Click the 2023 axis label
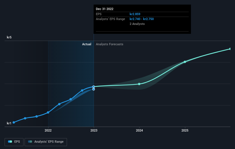Screen dimensions: 235x149 (x=94, y=131)
